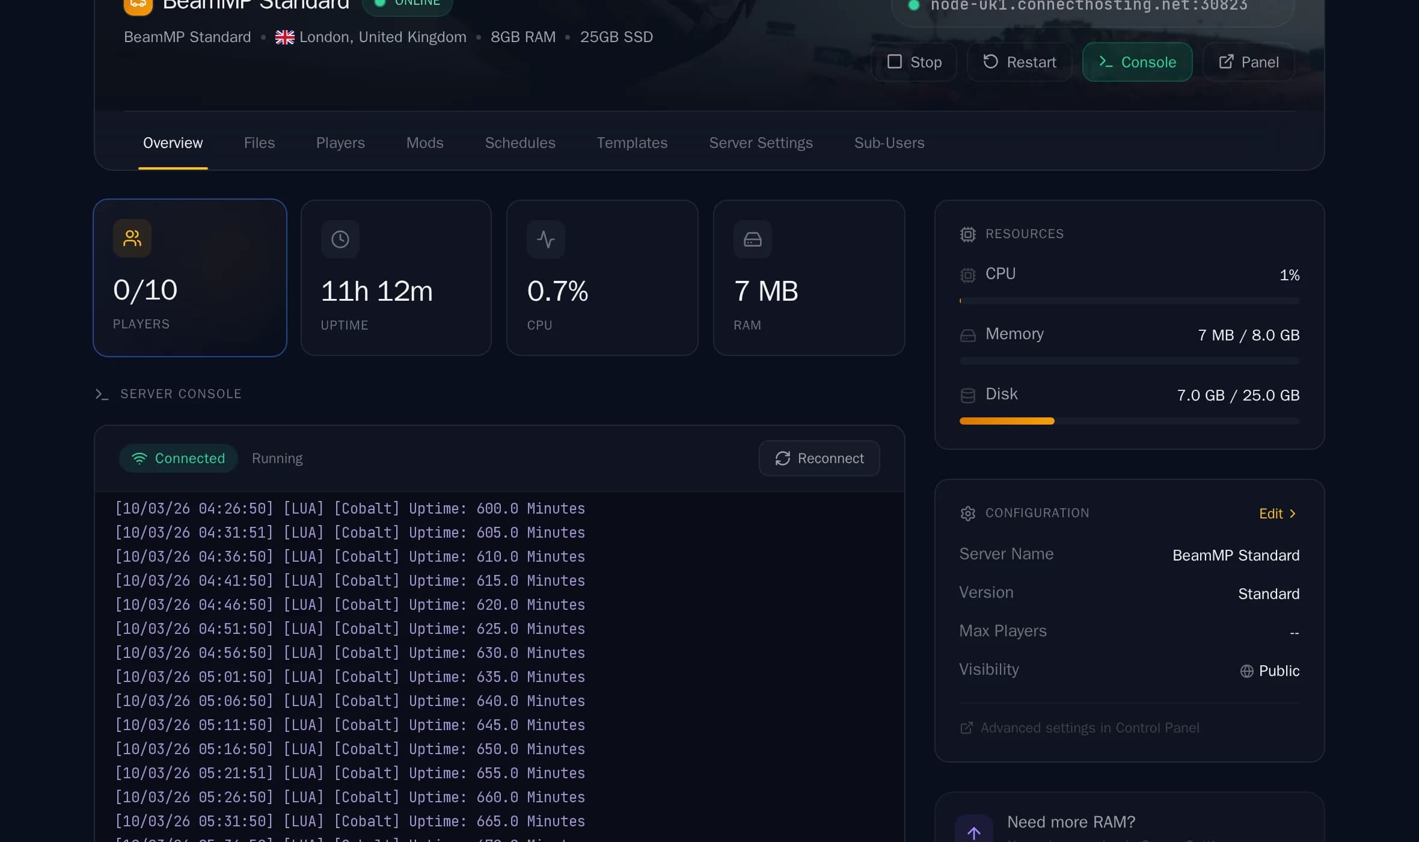Select the Players count card icon
Screen dimensions: 1419x842
point(132,238)
